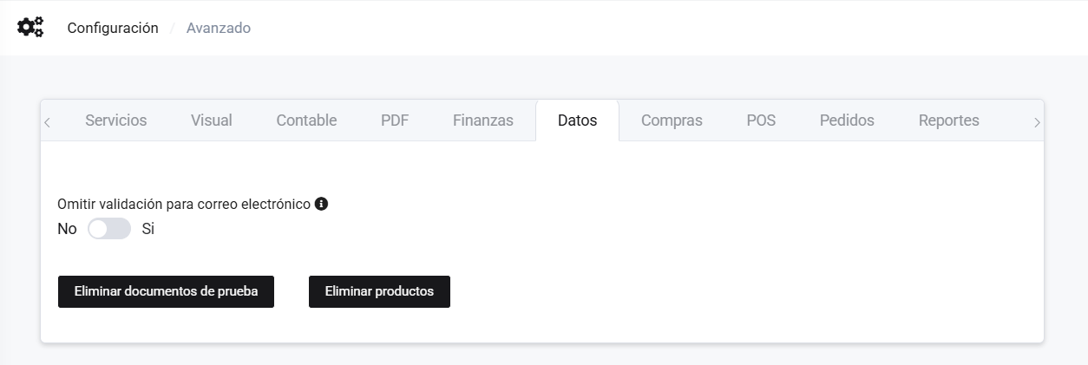Click the Eliminar productos button
The width and height of the screenshot is (1088, 365).
click(x=379, y=291)
